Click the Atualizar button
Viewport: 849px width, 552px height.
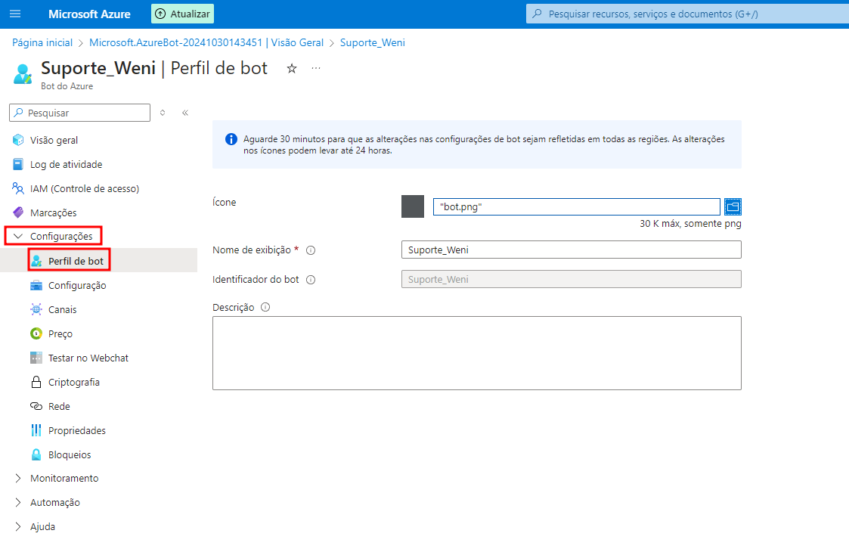pos(183,14)
